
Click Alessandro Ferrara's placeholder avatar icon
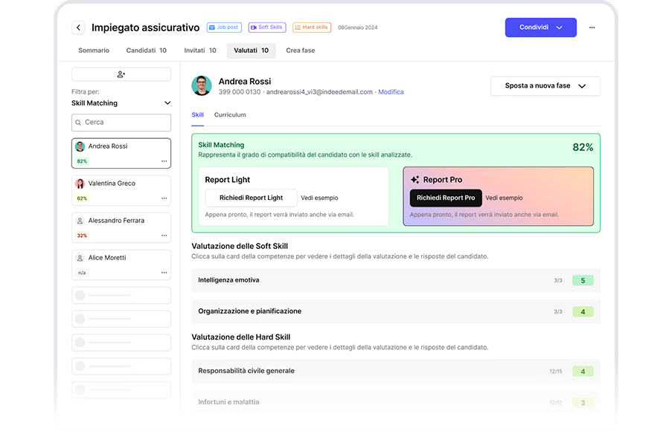[80, 221]
